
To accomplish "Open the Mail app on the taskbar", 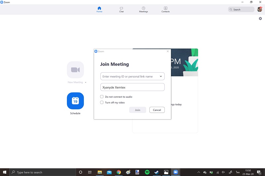I will tap(109, 172).
